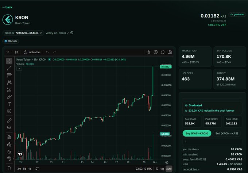
Task: Set chart range to 5d
Action: [24, 169]
